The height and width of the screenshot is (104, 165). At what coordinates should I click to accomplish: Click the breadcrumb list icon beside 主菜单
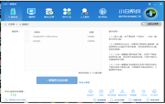tap(5, 24)
